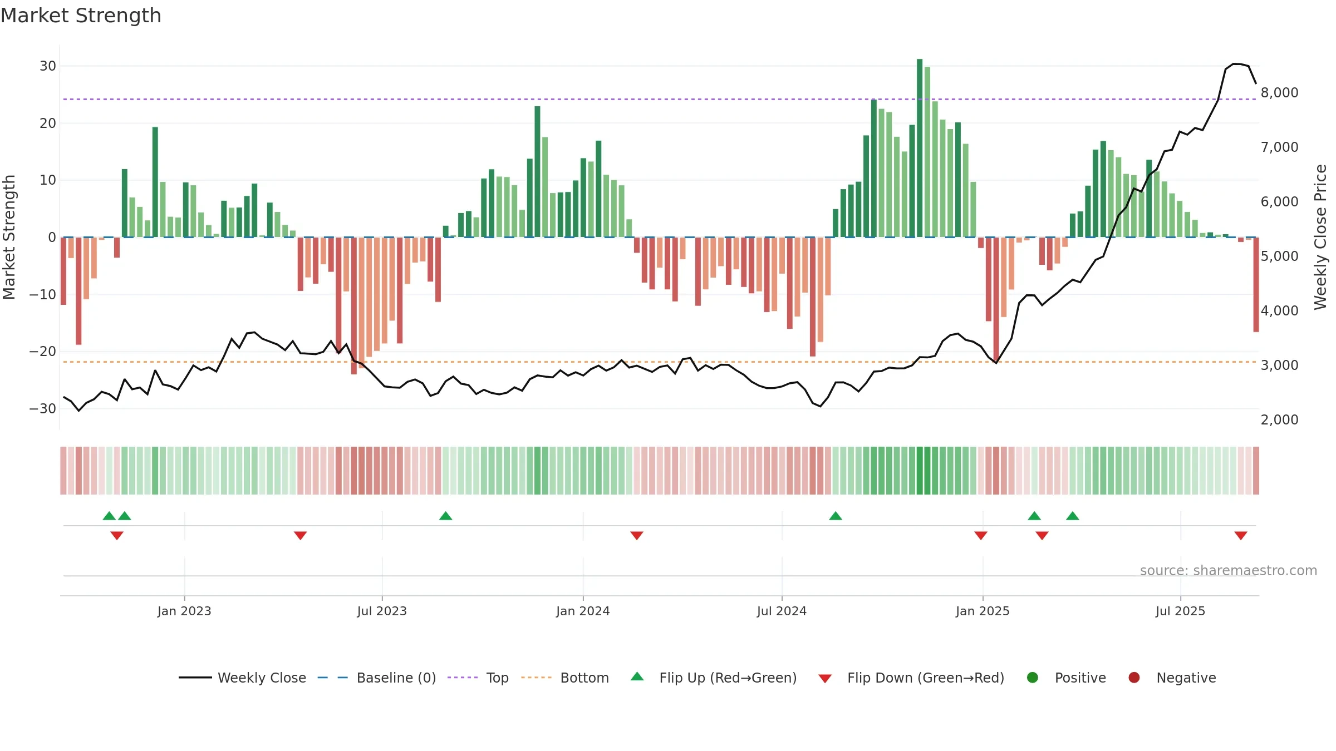Click the black Weekly Close legend line
This screenshot has width=1336, height=751.
(195, 678)
